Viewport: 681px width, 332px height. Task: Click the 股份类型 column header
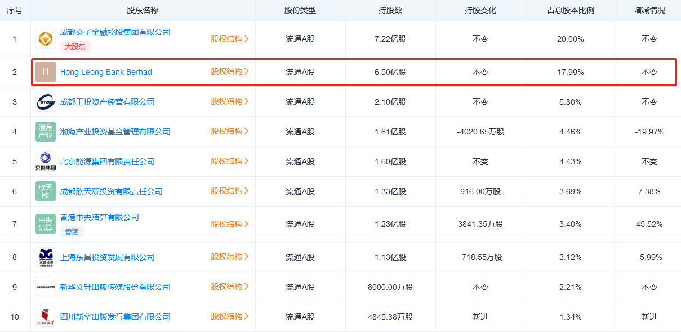pos(300,11)
